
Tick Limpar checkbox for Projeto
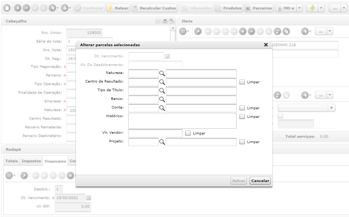click(242, 142)
